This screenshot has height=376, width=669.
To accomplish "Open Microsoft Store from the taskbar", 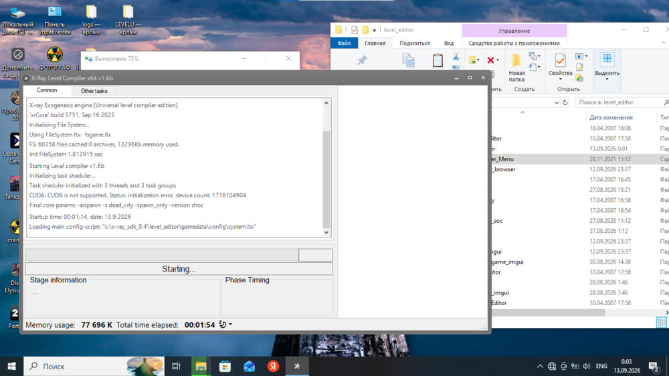I will 225,366.
